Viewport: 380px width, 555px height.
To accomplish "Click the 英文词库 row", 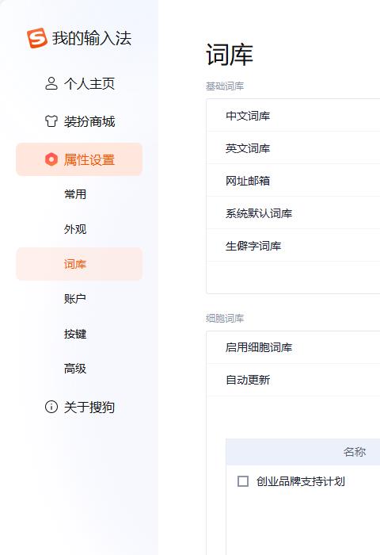I will [x=293, y=148].
